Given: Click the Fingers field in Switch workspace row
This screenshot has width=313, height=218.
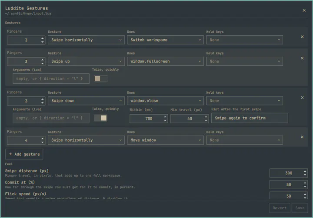Looking at the screenshot, I should click(x=26, y=40).
